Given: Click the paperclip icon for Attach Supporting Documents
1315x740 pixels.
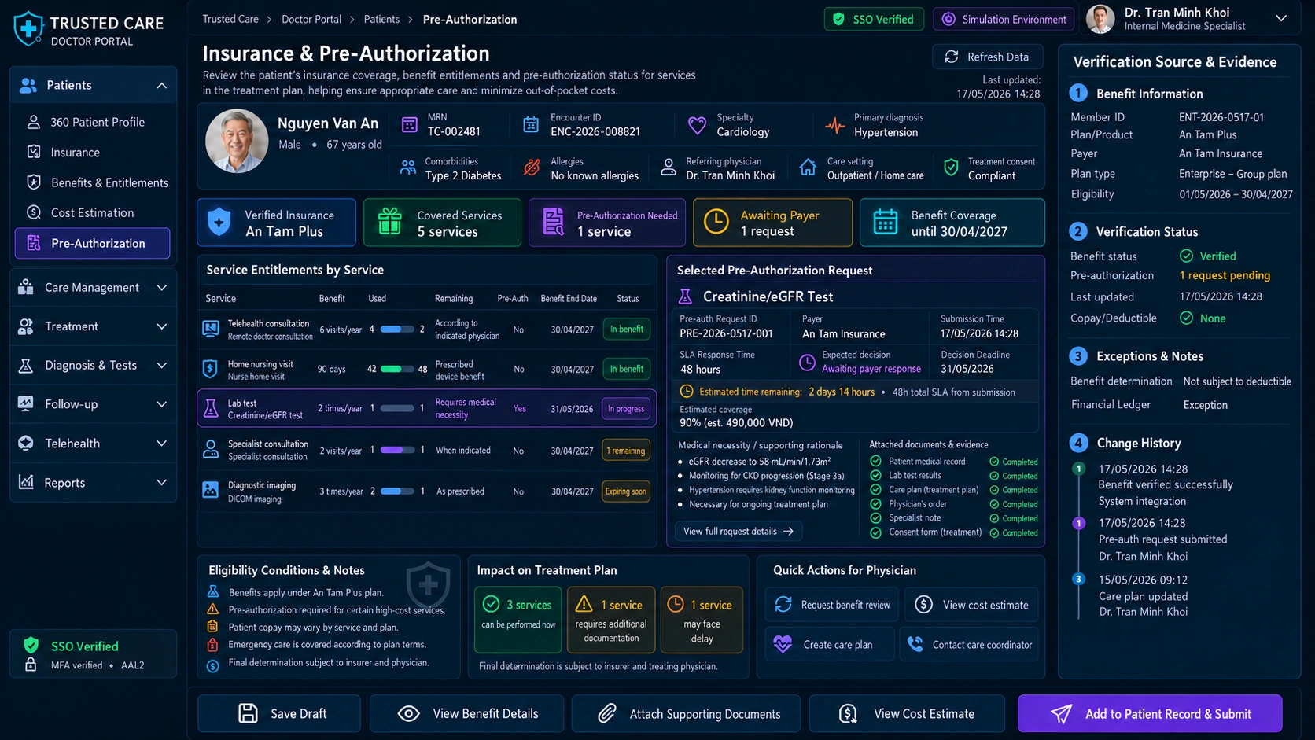Looking at the screenshot, I should (606, 713).
